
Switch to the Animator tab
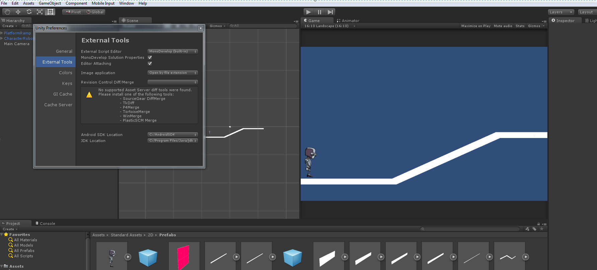point(348,21)
